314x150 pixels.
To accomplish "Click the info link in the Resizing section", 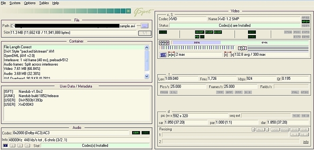I will (306, 142).
